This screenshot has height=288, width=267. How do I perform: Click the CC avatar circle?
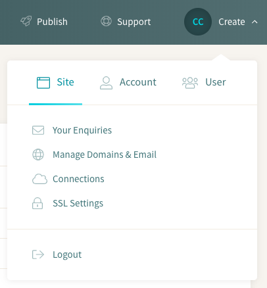click(198, 22)
